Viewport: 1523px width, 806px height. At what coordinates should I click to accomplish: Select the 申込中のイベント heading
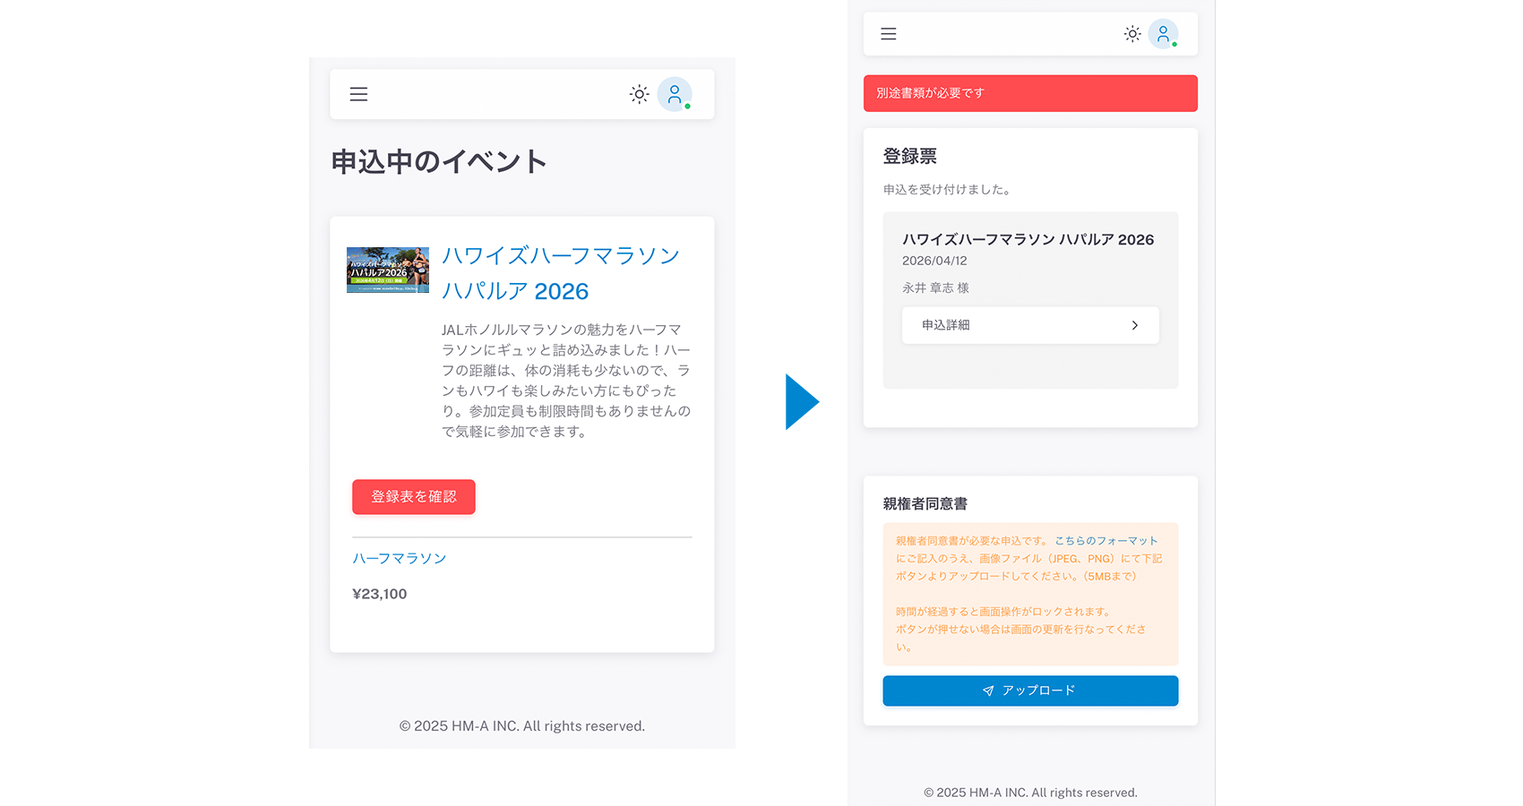(x=439, y=162)
